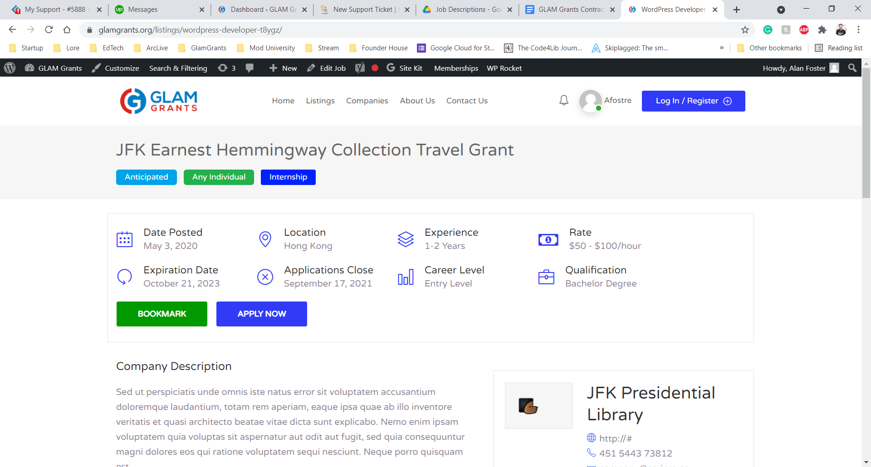Open Search & Filtering admin menu
Viewport: 871px width, 467px height.
(x=178, y=68)
